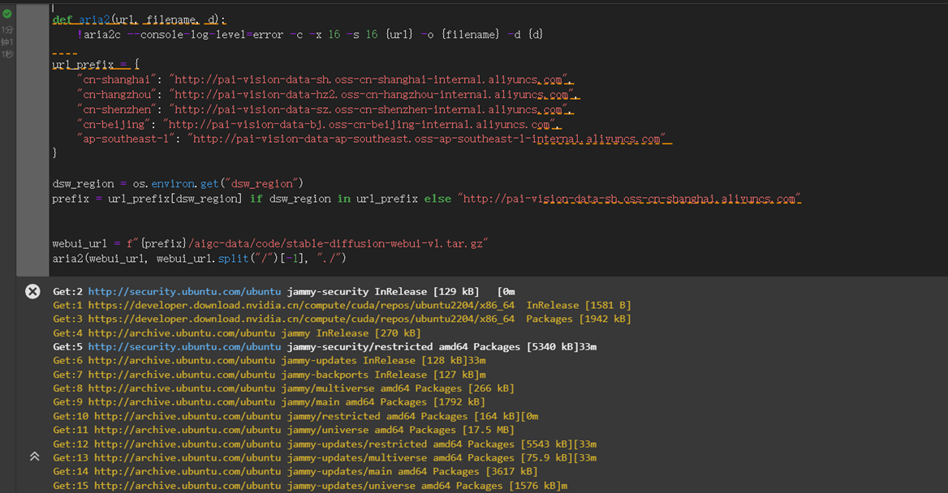Viewport: 948px width, 493px height.
Task: Click the Get:1 nvidia InRelease output line
Action: click(342, 306)
